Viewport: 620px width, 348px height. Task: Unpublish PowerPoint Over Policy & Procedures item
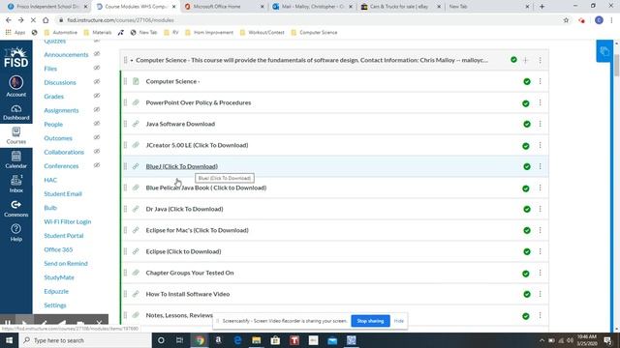click(526, 103)
